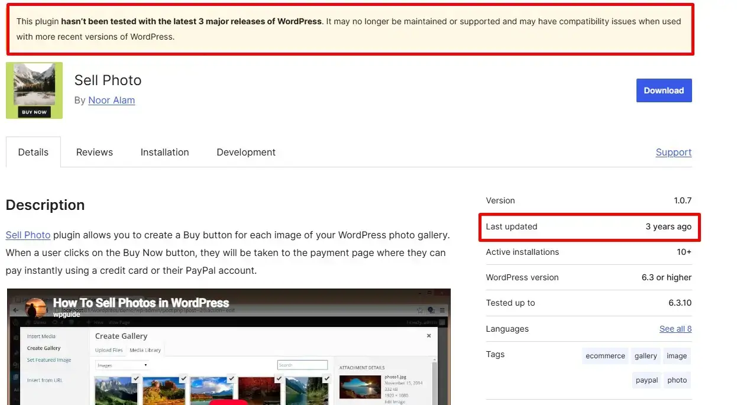737x405 pixels.
Task: Click the Sell Photo link in description
Action: tap(28, 235)
